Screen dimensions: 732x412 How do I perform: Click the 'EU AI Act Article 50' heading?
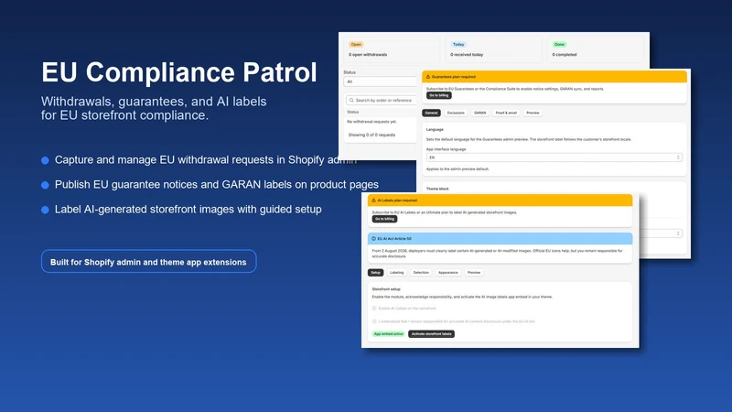click(x=394, y=239)
